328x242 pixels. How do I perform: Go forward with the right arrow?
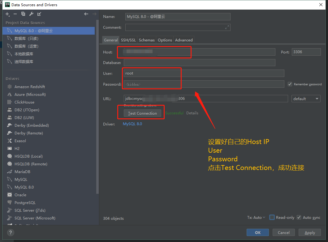pyautogui.click(x=94, y=14)
